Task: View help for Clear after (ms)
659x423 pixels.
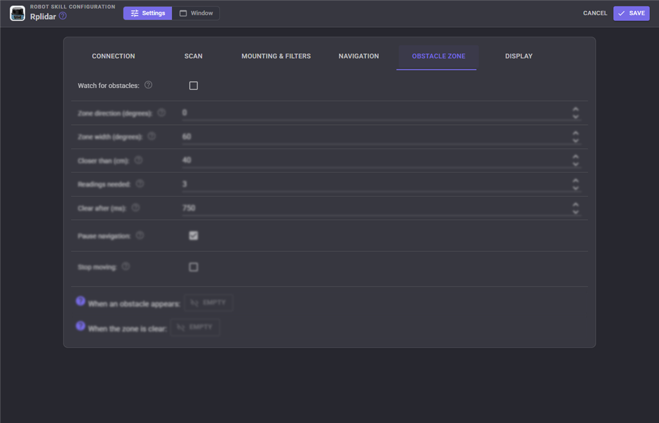Action: pyautogui.click(x=135, y=207)
